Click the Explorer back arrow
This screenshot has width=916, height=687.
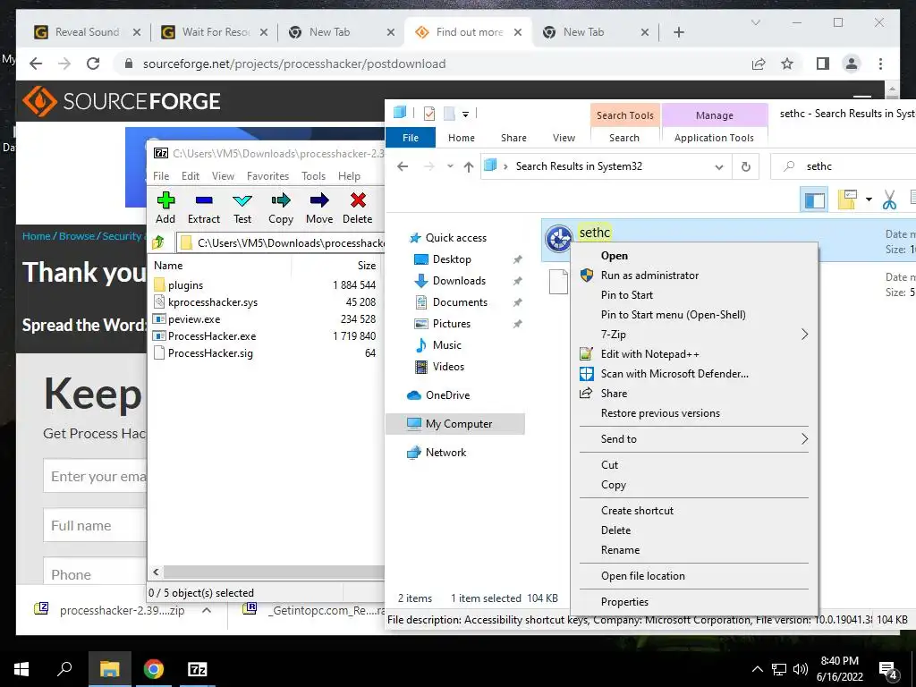pos(403,166)
